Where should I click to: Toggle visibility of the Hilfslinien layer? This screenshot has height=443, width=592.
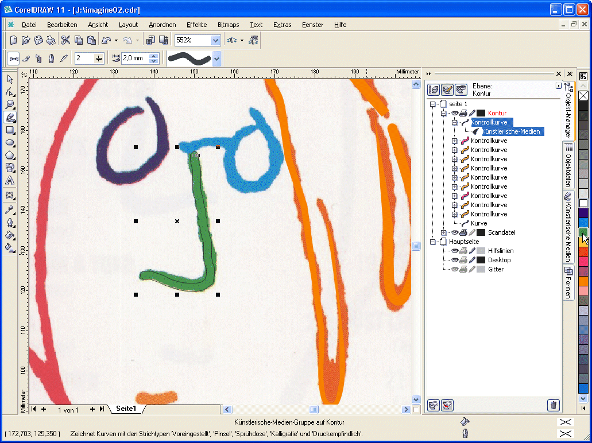click(x=455, y=251)
